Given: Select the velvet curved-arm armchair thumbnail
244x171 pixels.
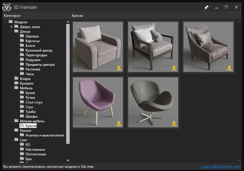Looking at the screenshot, I should click(x=208, y=47).
